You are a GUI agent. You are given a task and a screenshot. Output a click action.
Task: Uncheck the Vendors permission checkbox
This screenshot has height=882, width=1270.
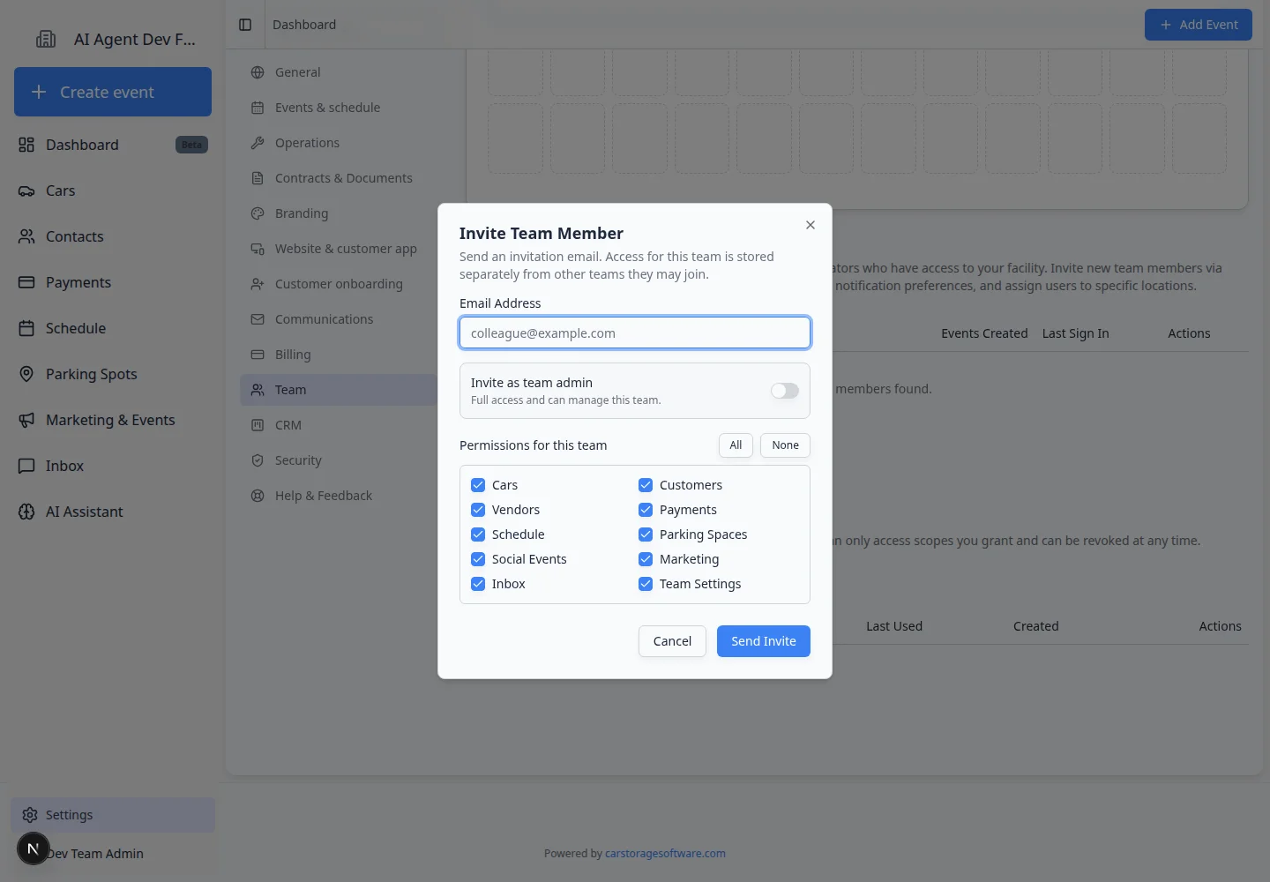click(x=478, y=510)
